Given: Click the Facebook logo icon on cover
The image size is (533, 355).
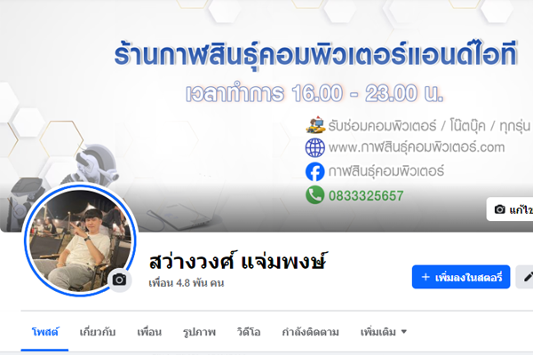Looking at the screenshot, I should pyautogui.click(x=314, y=171).
